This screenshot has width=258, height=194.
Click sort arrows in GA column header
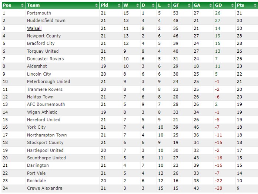pos(211,6)
